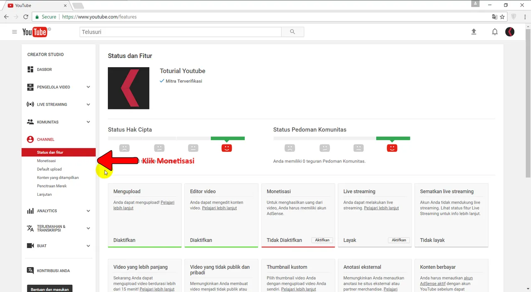The height and width of the screenshot is (292, 531).
Task: Click the bookmark star icon
Action: point(502,17)
